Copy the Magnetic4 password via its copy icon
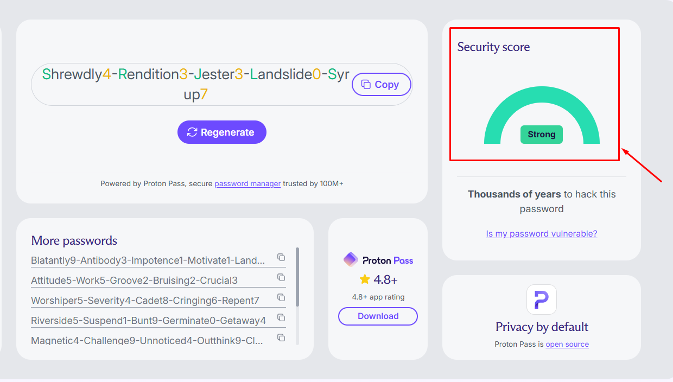Screen dimensions: 673x382 281,337
